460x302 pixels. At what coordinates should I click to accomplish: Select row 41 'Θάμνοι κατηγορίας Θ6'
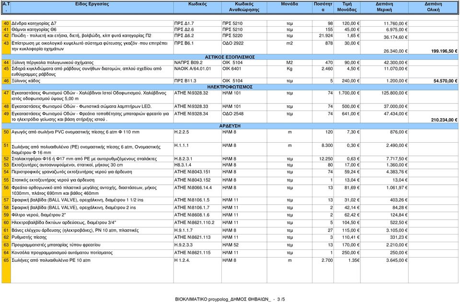click(x=230, y=30)
